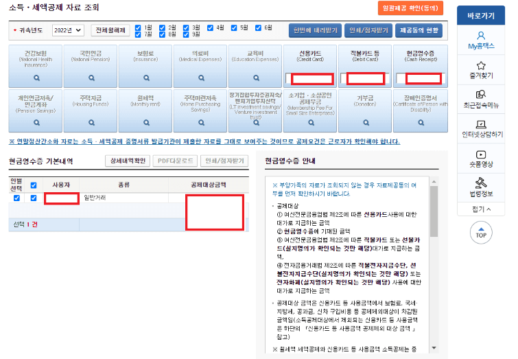The width and height of the screenshot is (518, 359).
Task: Toggle the 9월 month checkbox
Action: [x=186, y=34]
